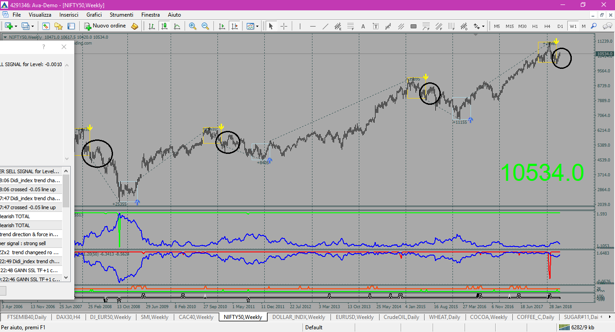Viewport: 615px width, 332px height.
Task: Select the trendline tool
Action: point(325,26)
